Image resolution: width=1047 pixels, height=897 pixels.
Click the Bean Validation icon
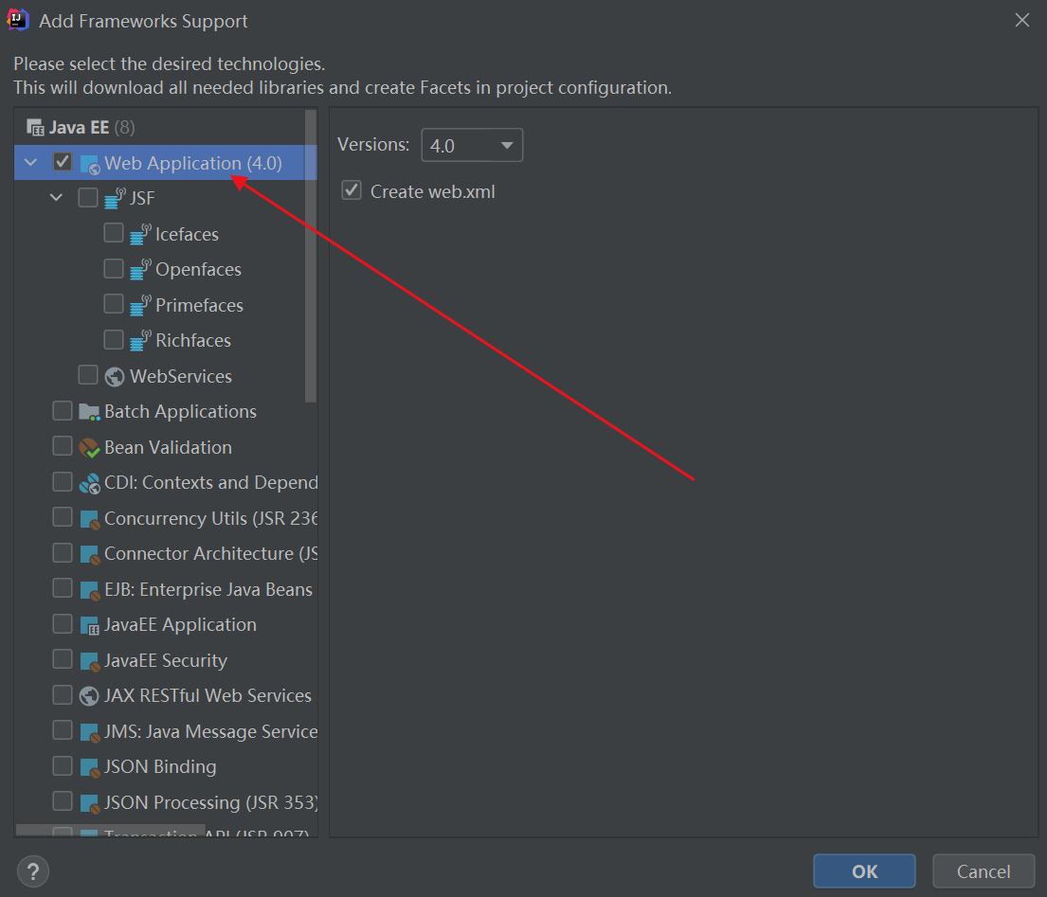click(89, 448)
